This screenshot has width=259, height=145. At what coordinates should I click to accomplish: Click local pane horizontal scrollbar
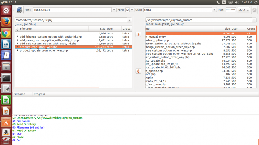[x=57, y=88]
